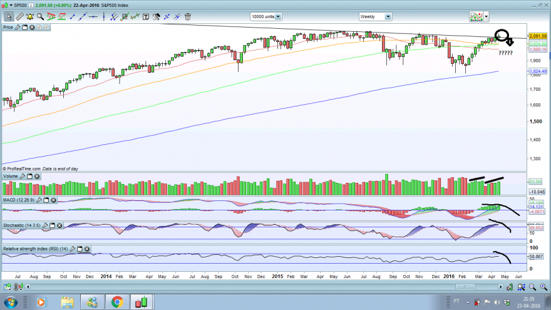
Task: Select the arrow cursor tool
Action: [9, 16]
